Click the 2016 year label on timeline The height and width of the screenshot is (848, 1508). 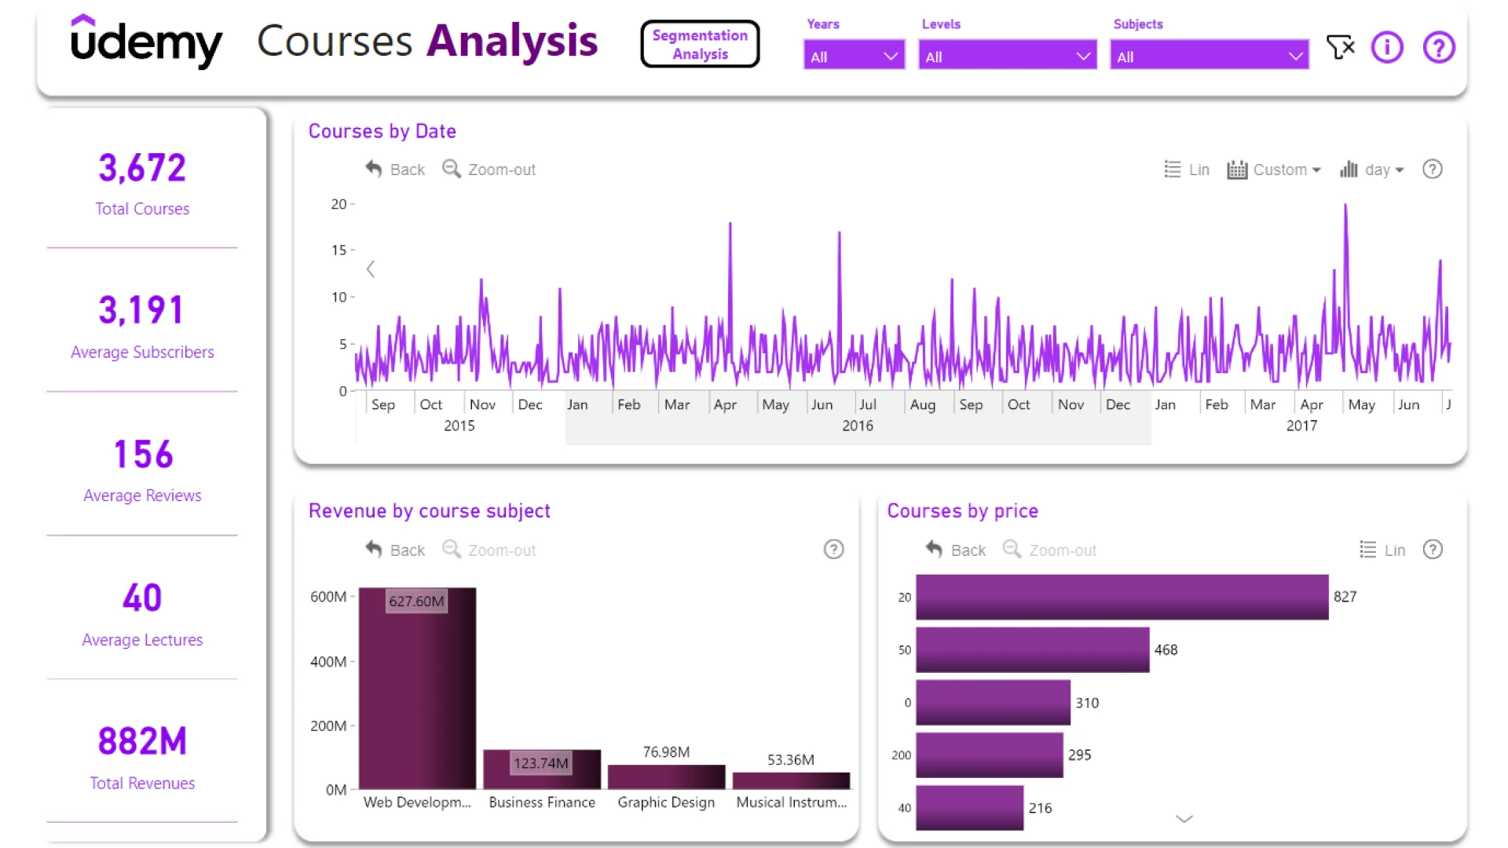[858, 426]
